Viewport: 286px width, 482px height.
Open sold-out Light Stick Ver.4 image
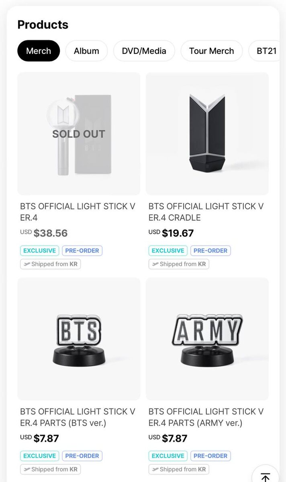pyautogui.click(x=79, y=134)
